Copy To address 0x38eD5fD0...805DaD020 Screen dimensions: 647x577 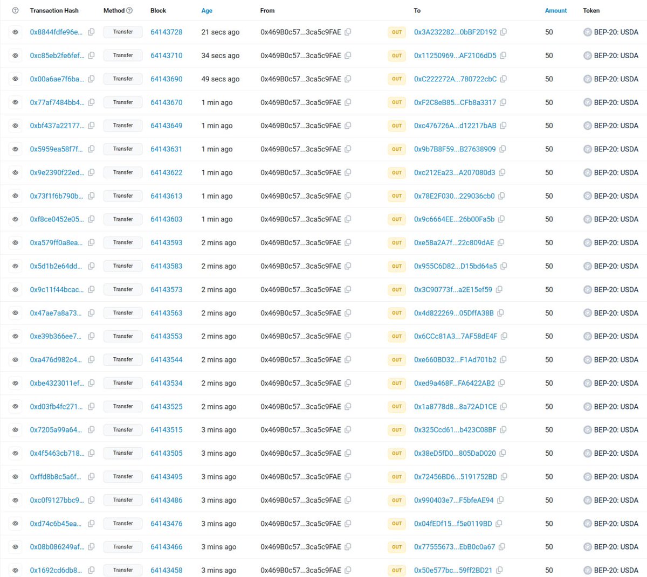[503, 453]
